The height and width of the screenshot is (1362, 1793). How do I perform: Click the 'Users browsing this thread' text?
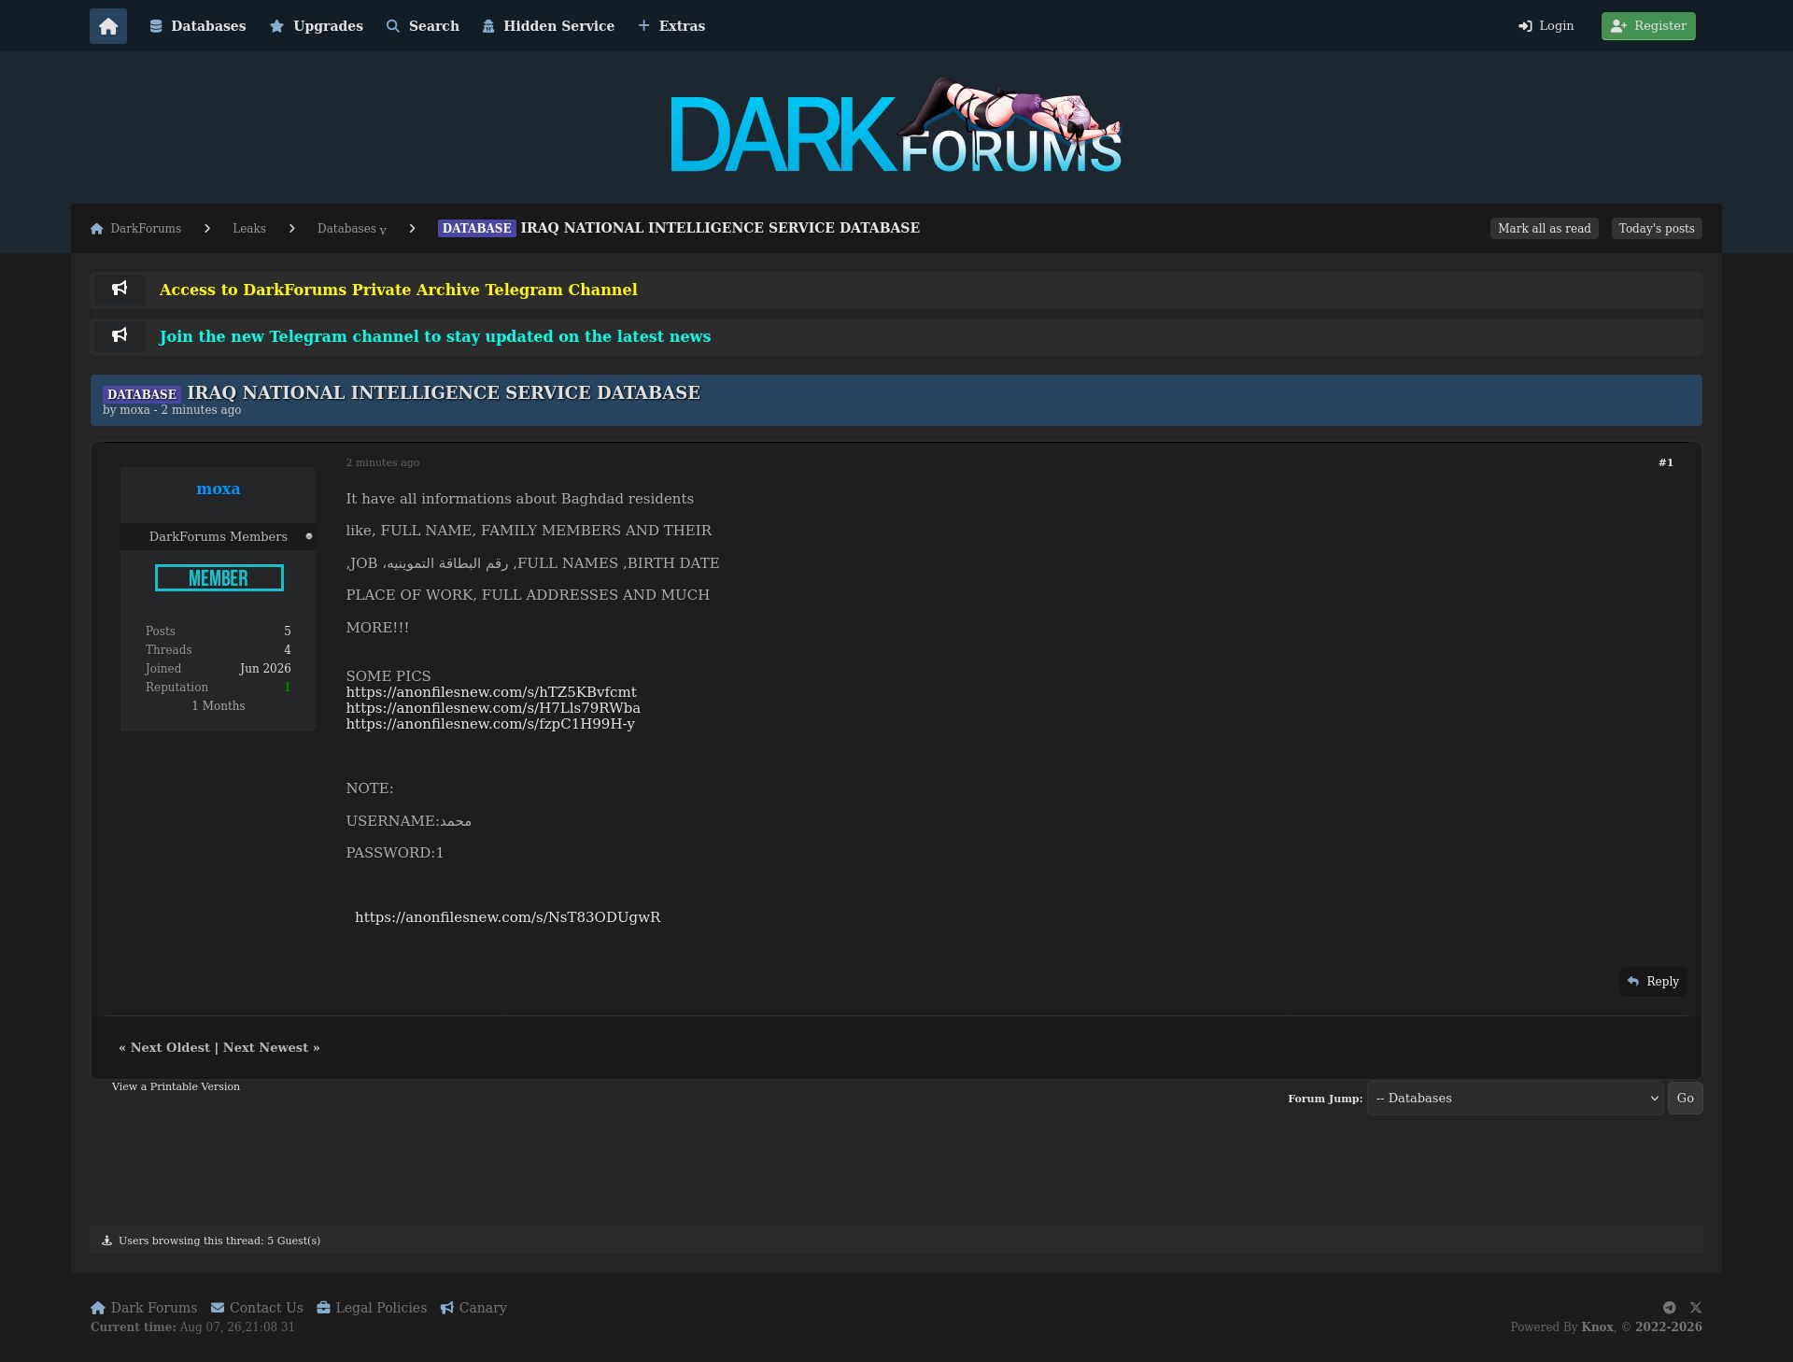[219, 1241]
